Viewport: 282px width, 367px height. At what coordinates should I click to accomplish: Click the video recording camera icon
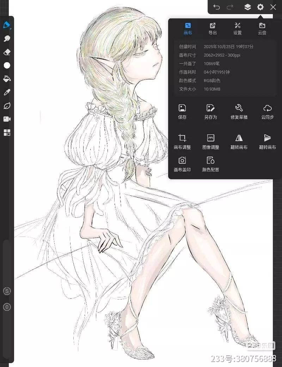[7, 119]
